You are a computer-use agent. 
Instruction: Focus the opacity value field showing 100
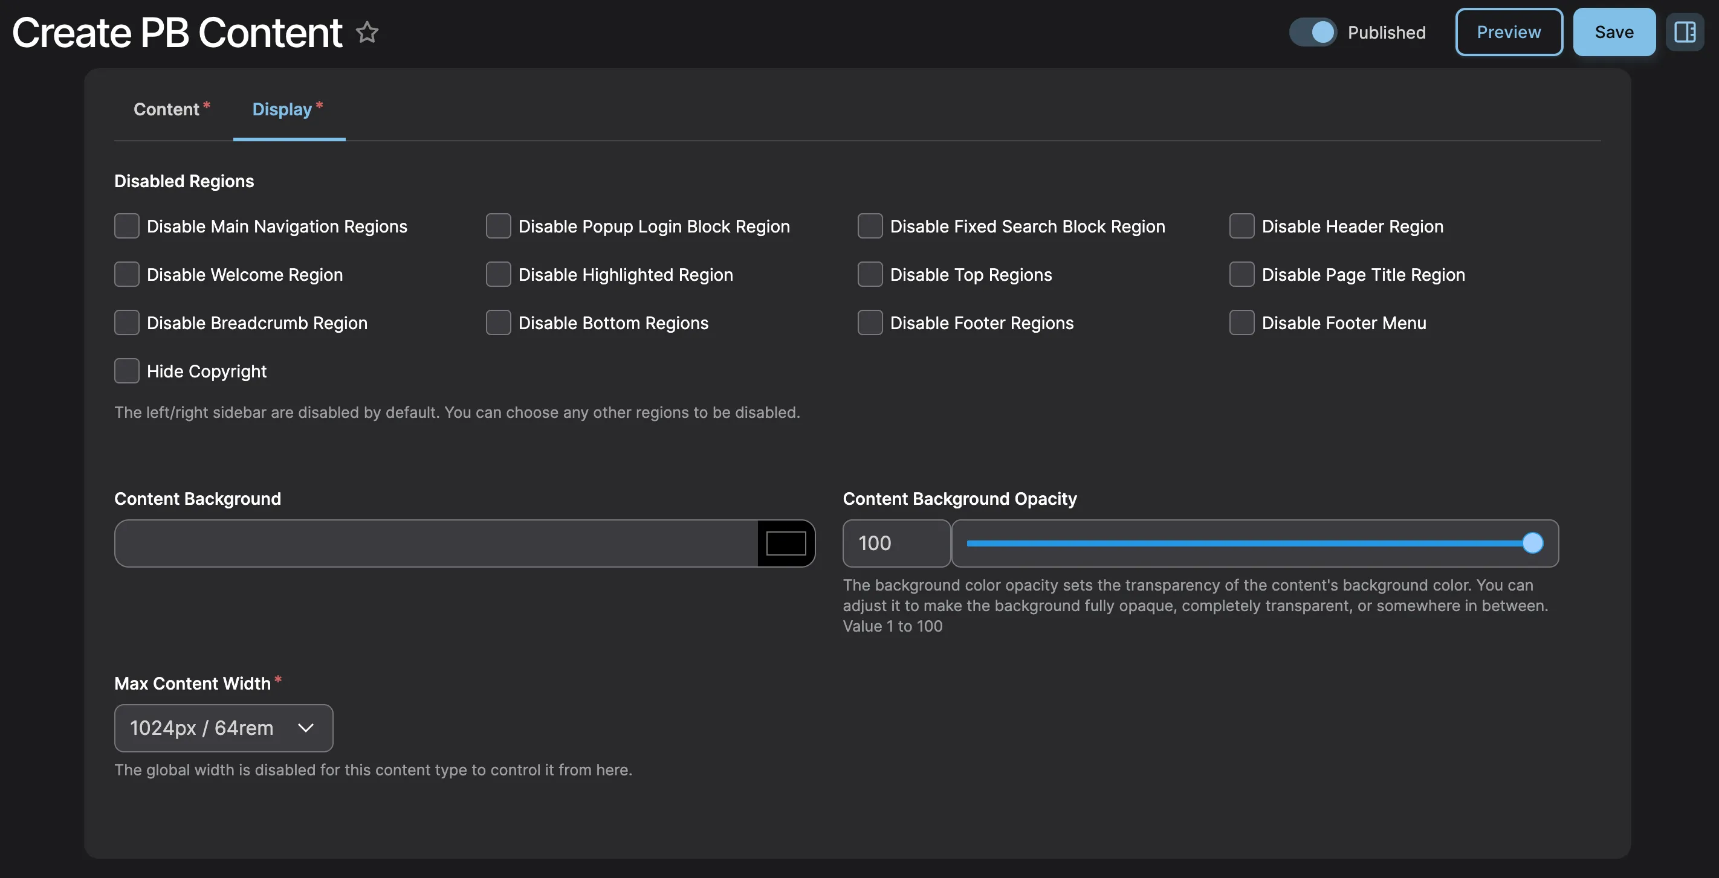pos(896,543)
